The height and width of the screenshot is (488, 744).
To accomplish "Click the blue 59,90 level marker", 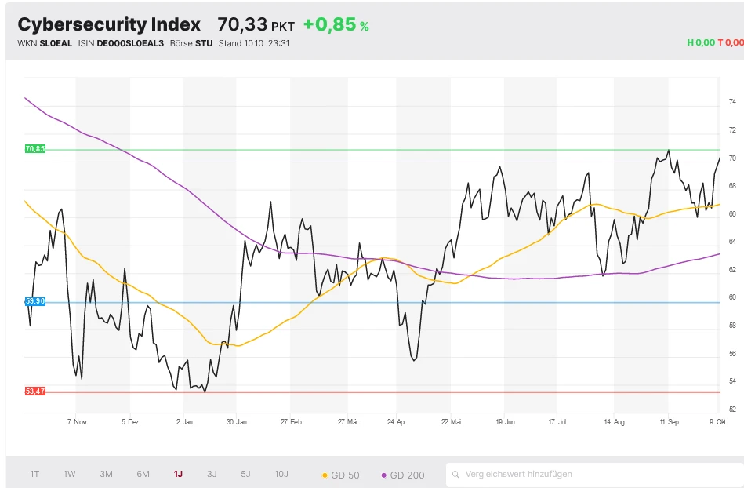I will pyautogui.click(x=35, y=301).
